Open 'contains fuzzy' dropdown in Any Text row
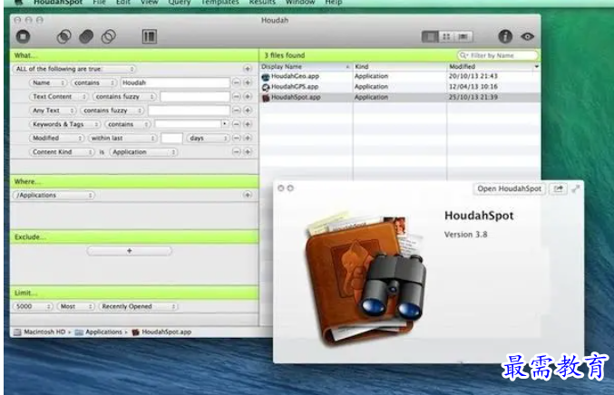This screenshot has height=395, width=614. pos(112,111)
